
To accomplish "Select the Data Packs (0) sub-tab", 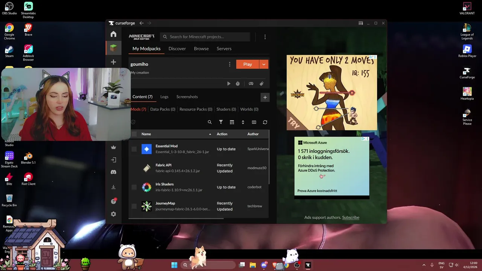I will 163,109.
